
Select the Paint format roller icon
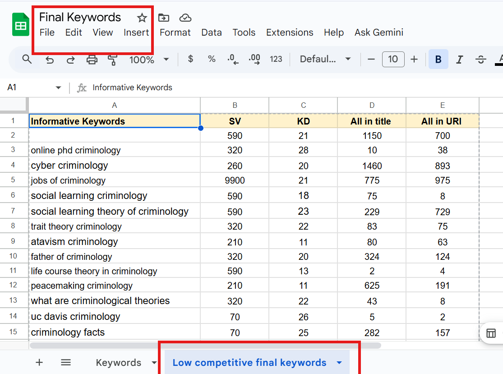click(x=113, y=60)
